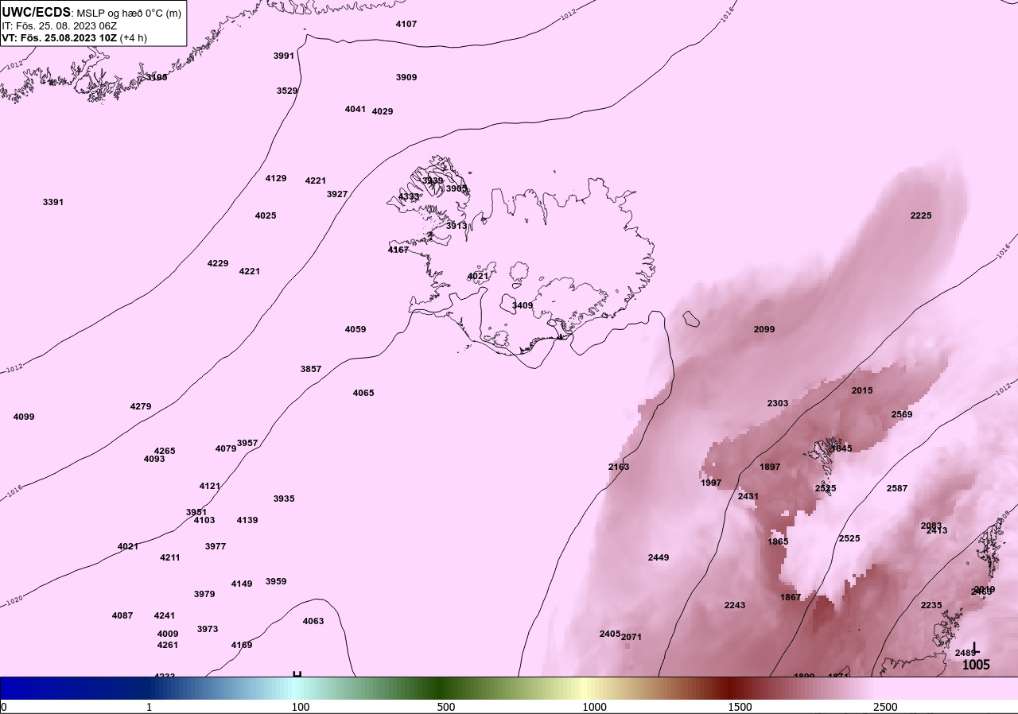Click the low pressure value 1005

point(976,665)
